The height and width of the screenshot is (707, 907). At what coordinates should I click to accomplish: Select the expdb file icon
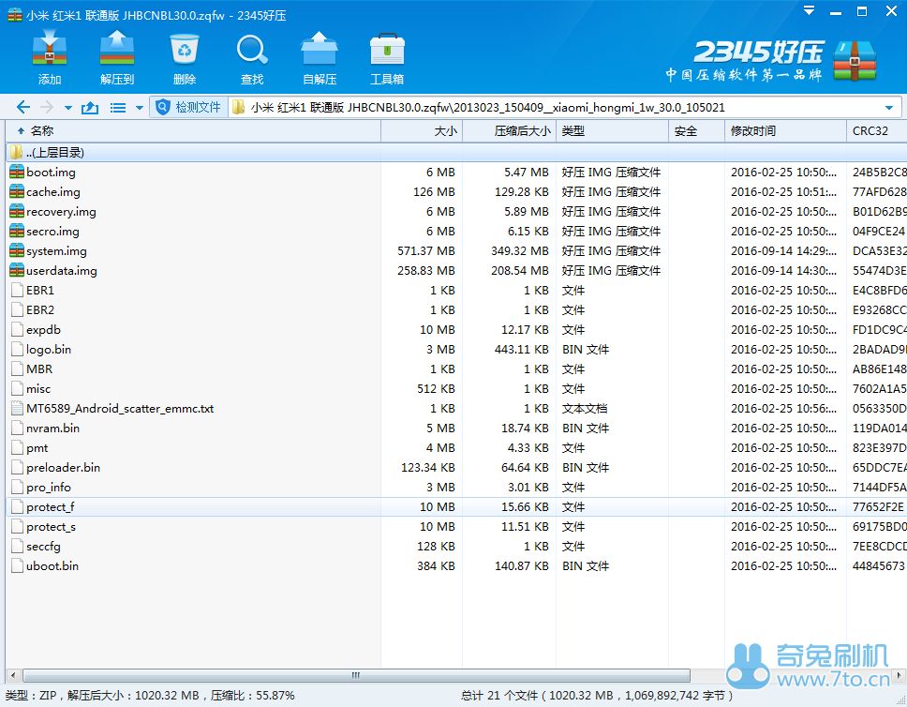18,329
